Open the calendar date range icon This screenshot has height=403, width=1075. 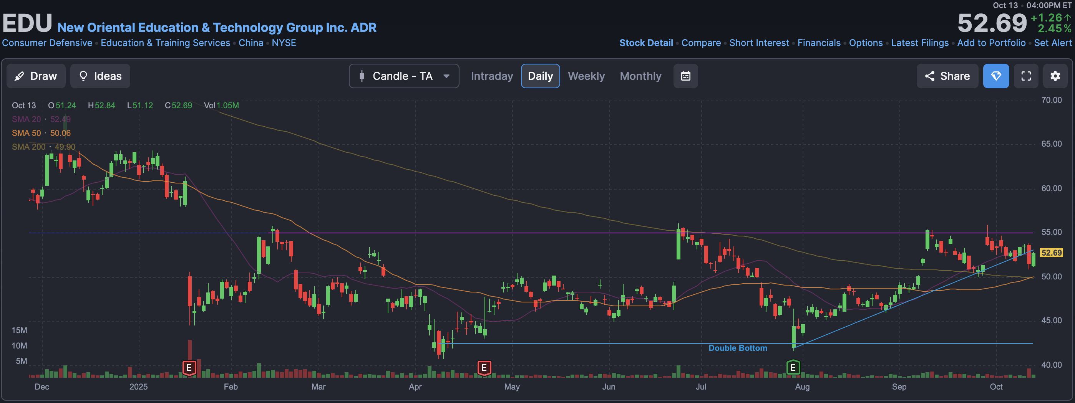pos(686,76)
